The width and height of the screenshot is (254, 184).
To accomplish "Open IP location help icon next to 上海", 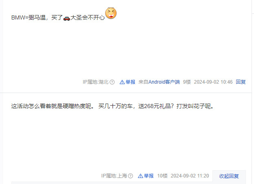I will 130,176.
